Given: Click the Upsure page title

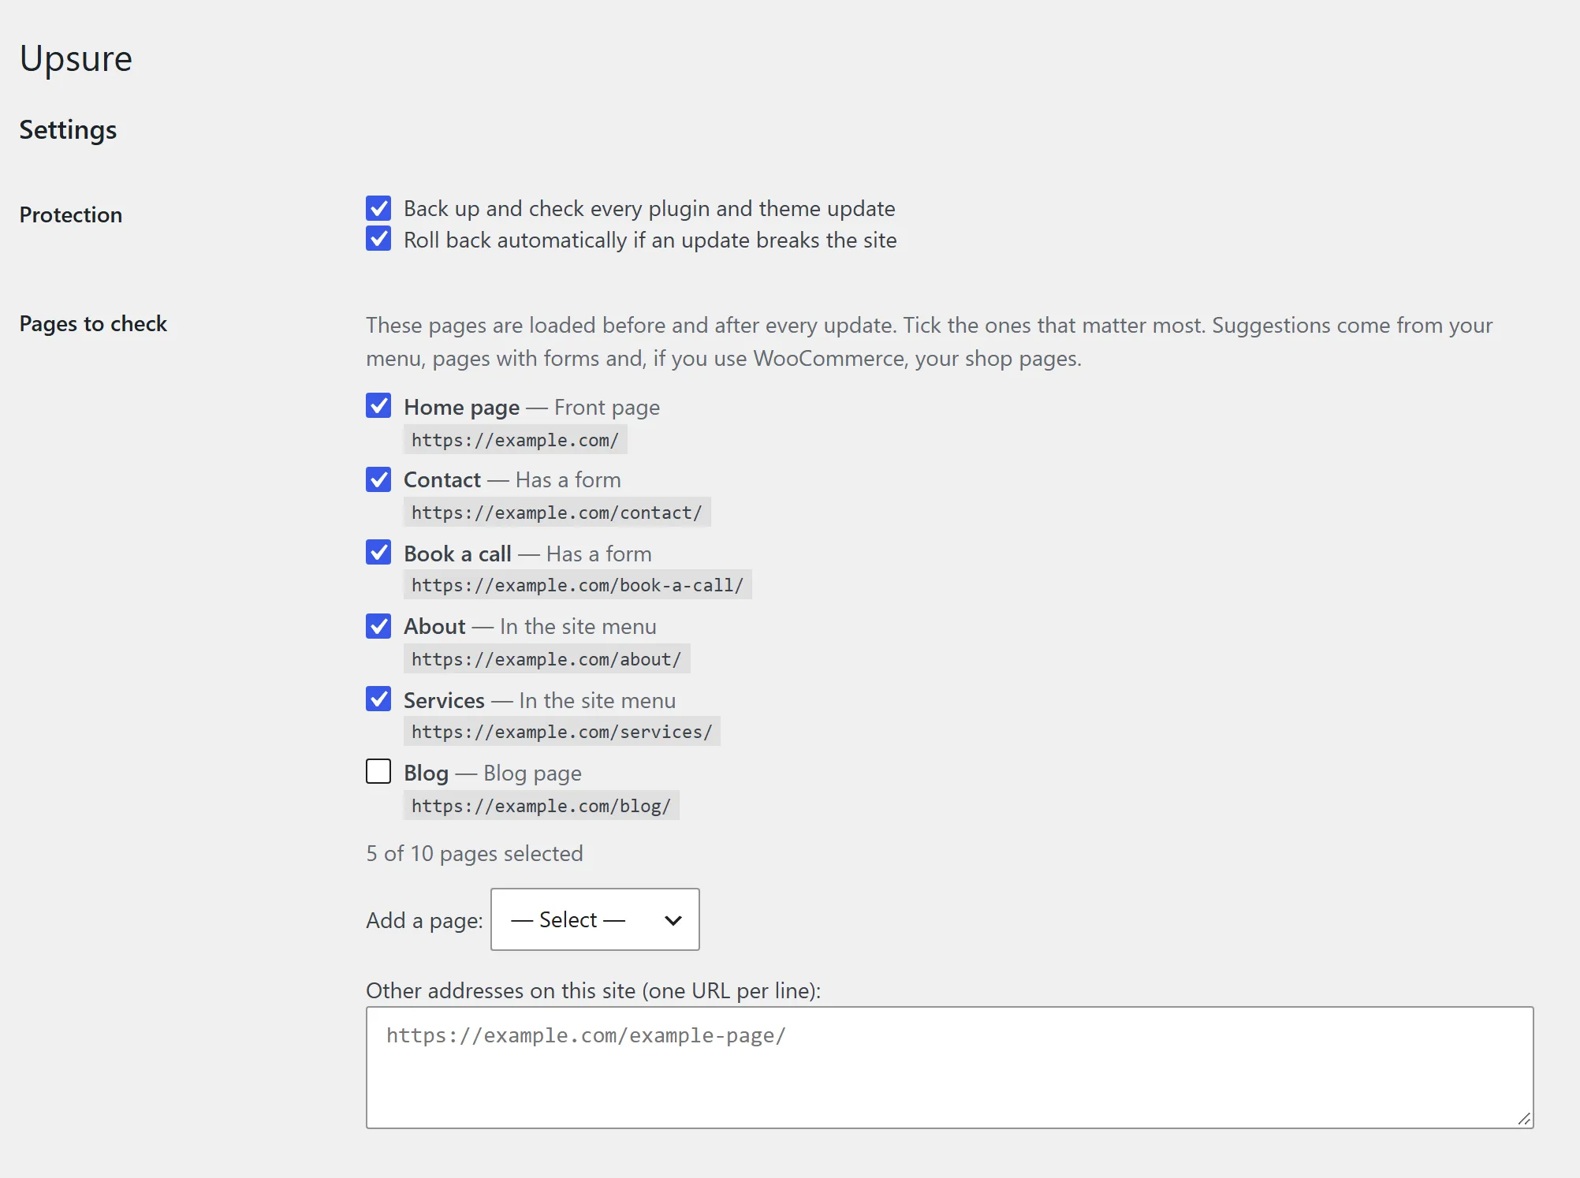Looking at the screenshot, I should pos(76,59).
